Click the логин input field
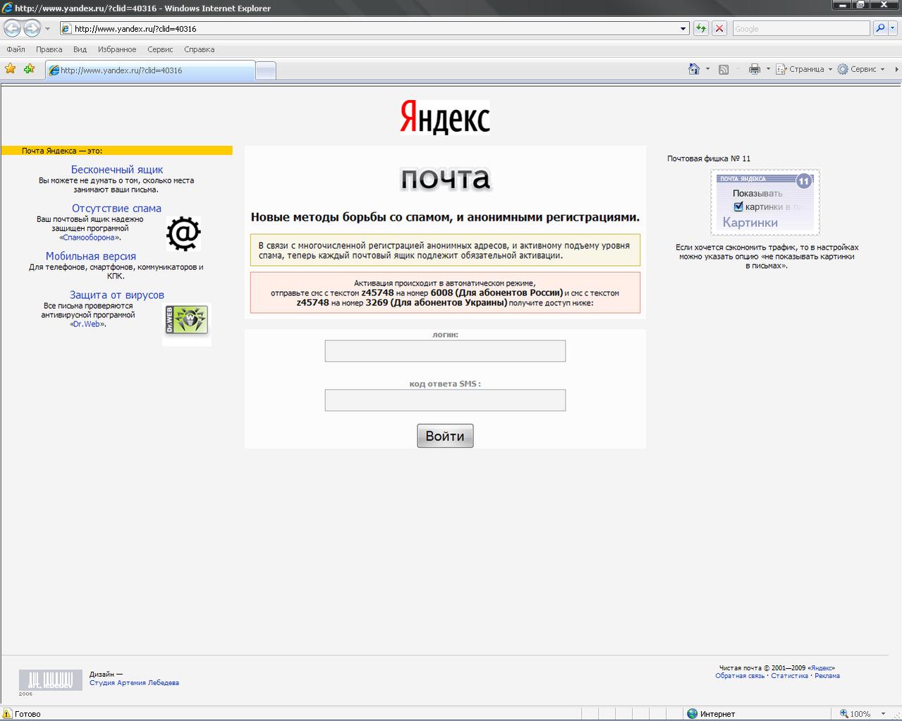The image size is (902, 721). point(445,351)
